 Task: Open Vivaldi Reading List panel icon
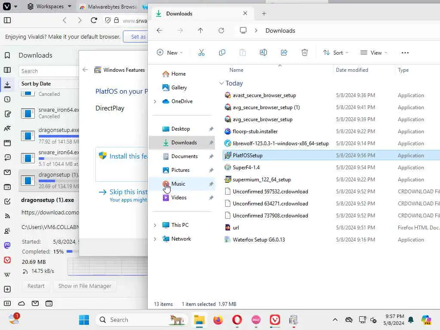pos(8,70)
